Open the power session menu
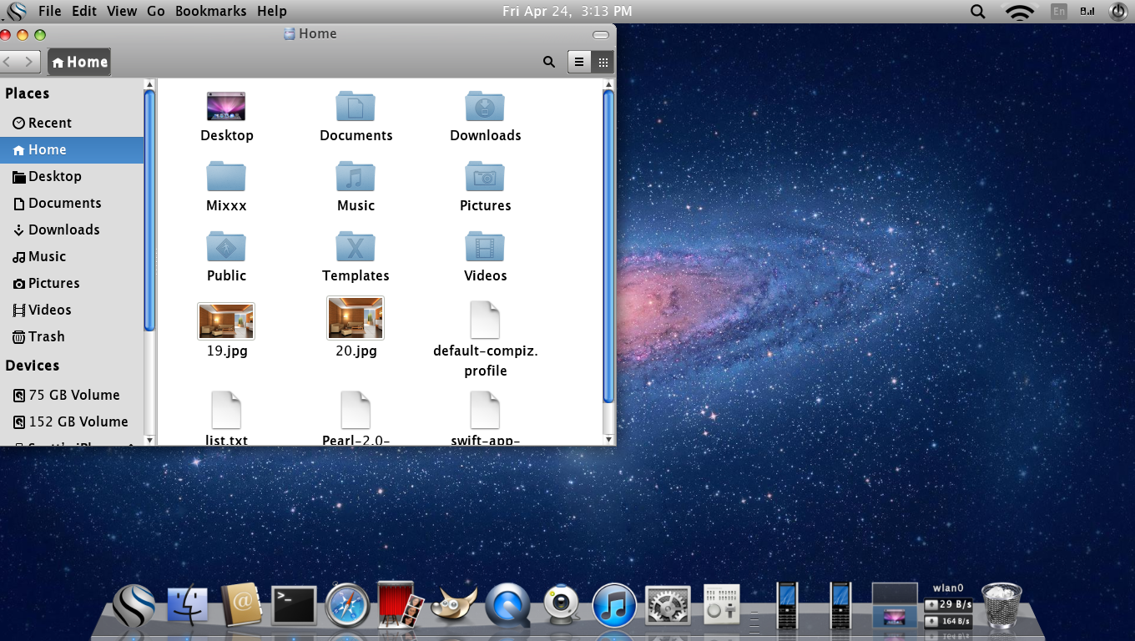This screenshot has height=641, width=1135. [1118, 12]
